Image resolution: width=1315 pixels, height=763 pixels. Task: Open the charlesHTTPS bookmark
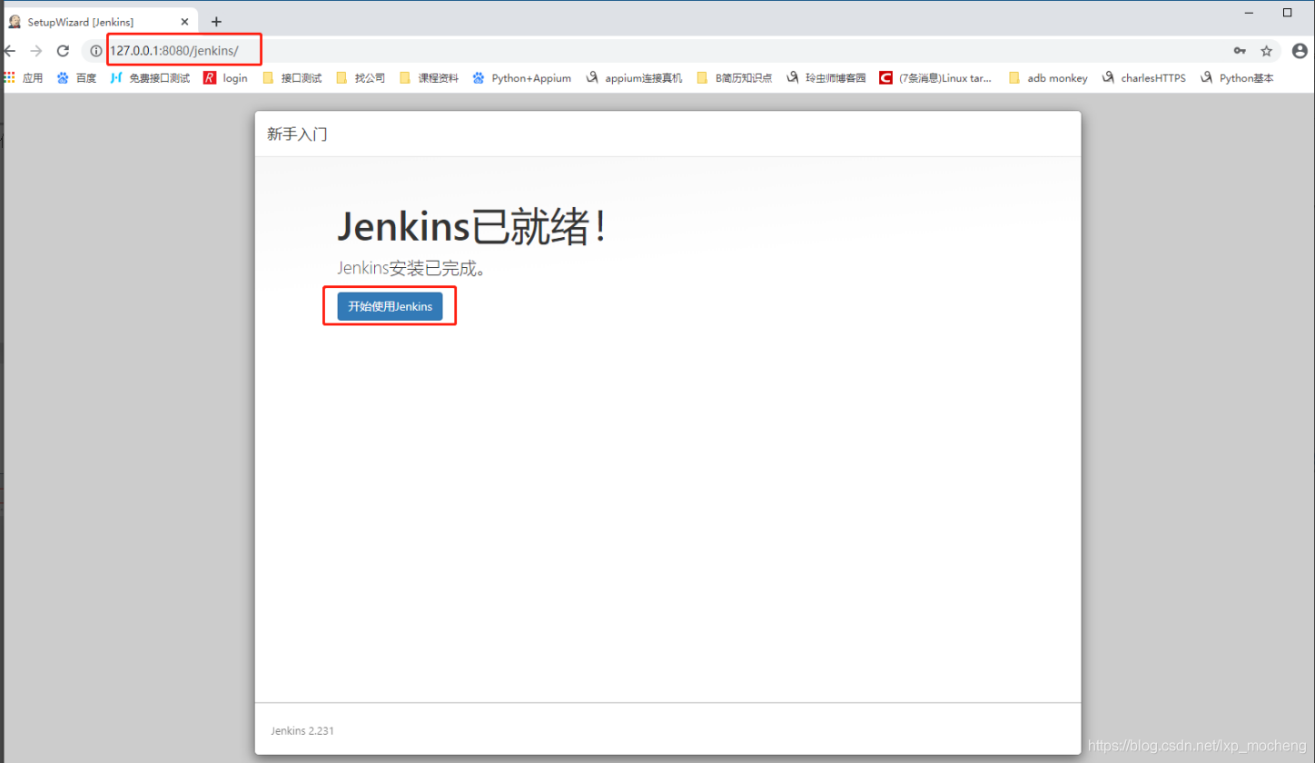coord(1144,78)
